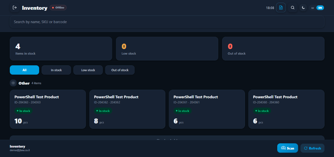This screenshot has height=157, width=334.
Task: Select the Low stock filter tab
Action: tap(88, 70)
